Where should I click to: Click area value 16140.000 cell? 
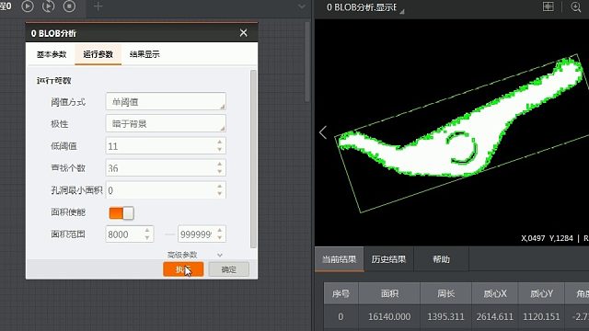point(389,316)
